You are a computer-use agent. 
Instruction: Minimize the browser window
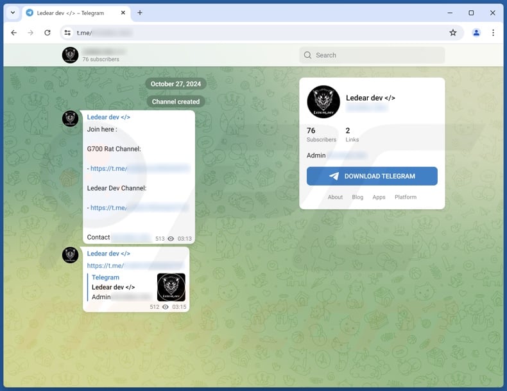tap(450, 13)
